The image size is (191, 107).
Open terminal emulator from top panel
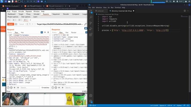(x=19, y=1)
